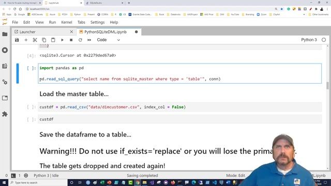Open Running Terminals and Kernels sidebar icon

(x=5, y=50)
